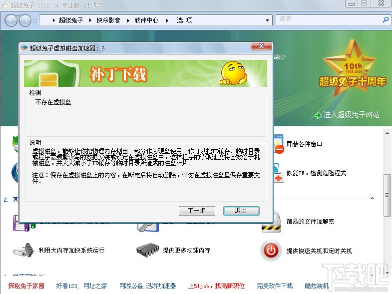The width and height of the screenshot is (392, 294).
Task: Open 屏蔽各种窗口 feature
Action: click(x=304, y=144)
